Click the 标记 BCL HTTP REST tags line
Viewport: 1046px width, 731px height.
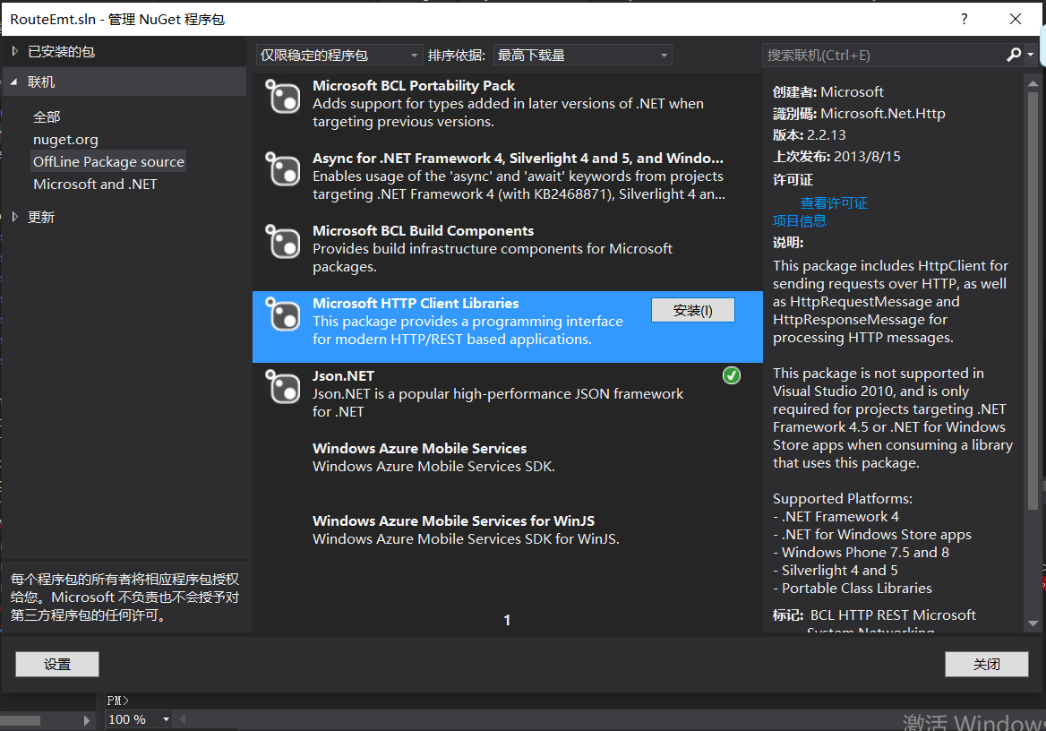874,615
